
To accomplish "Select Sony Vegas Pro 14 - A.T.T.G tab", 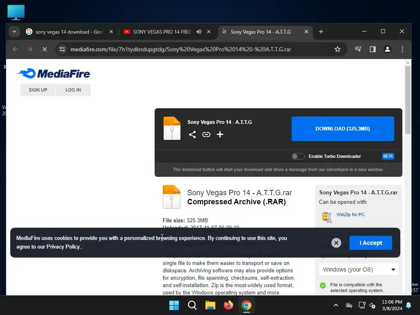I will (x=260, y=32).
